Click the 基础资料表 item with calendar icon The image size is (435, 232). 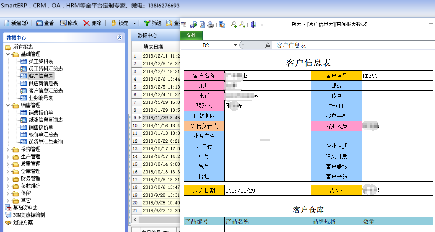coord(22,208)
